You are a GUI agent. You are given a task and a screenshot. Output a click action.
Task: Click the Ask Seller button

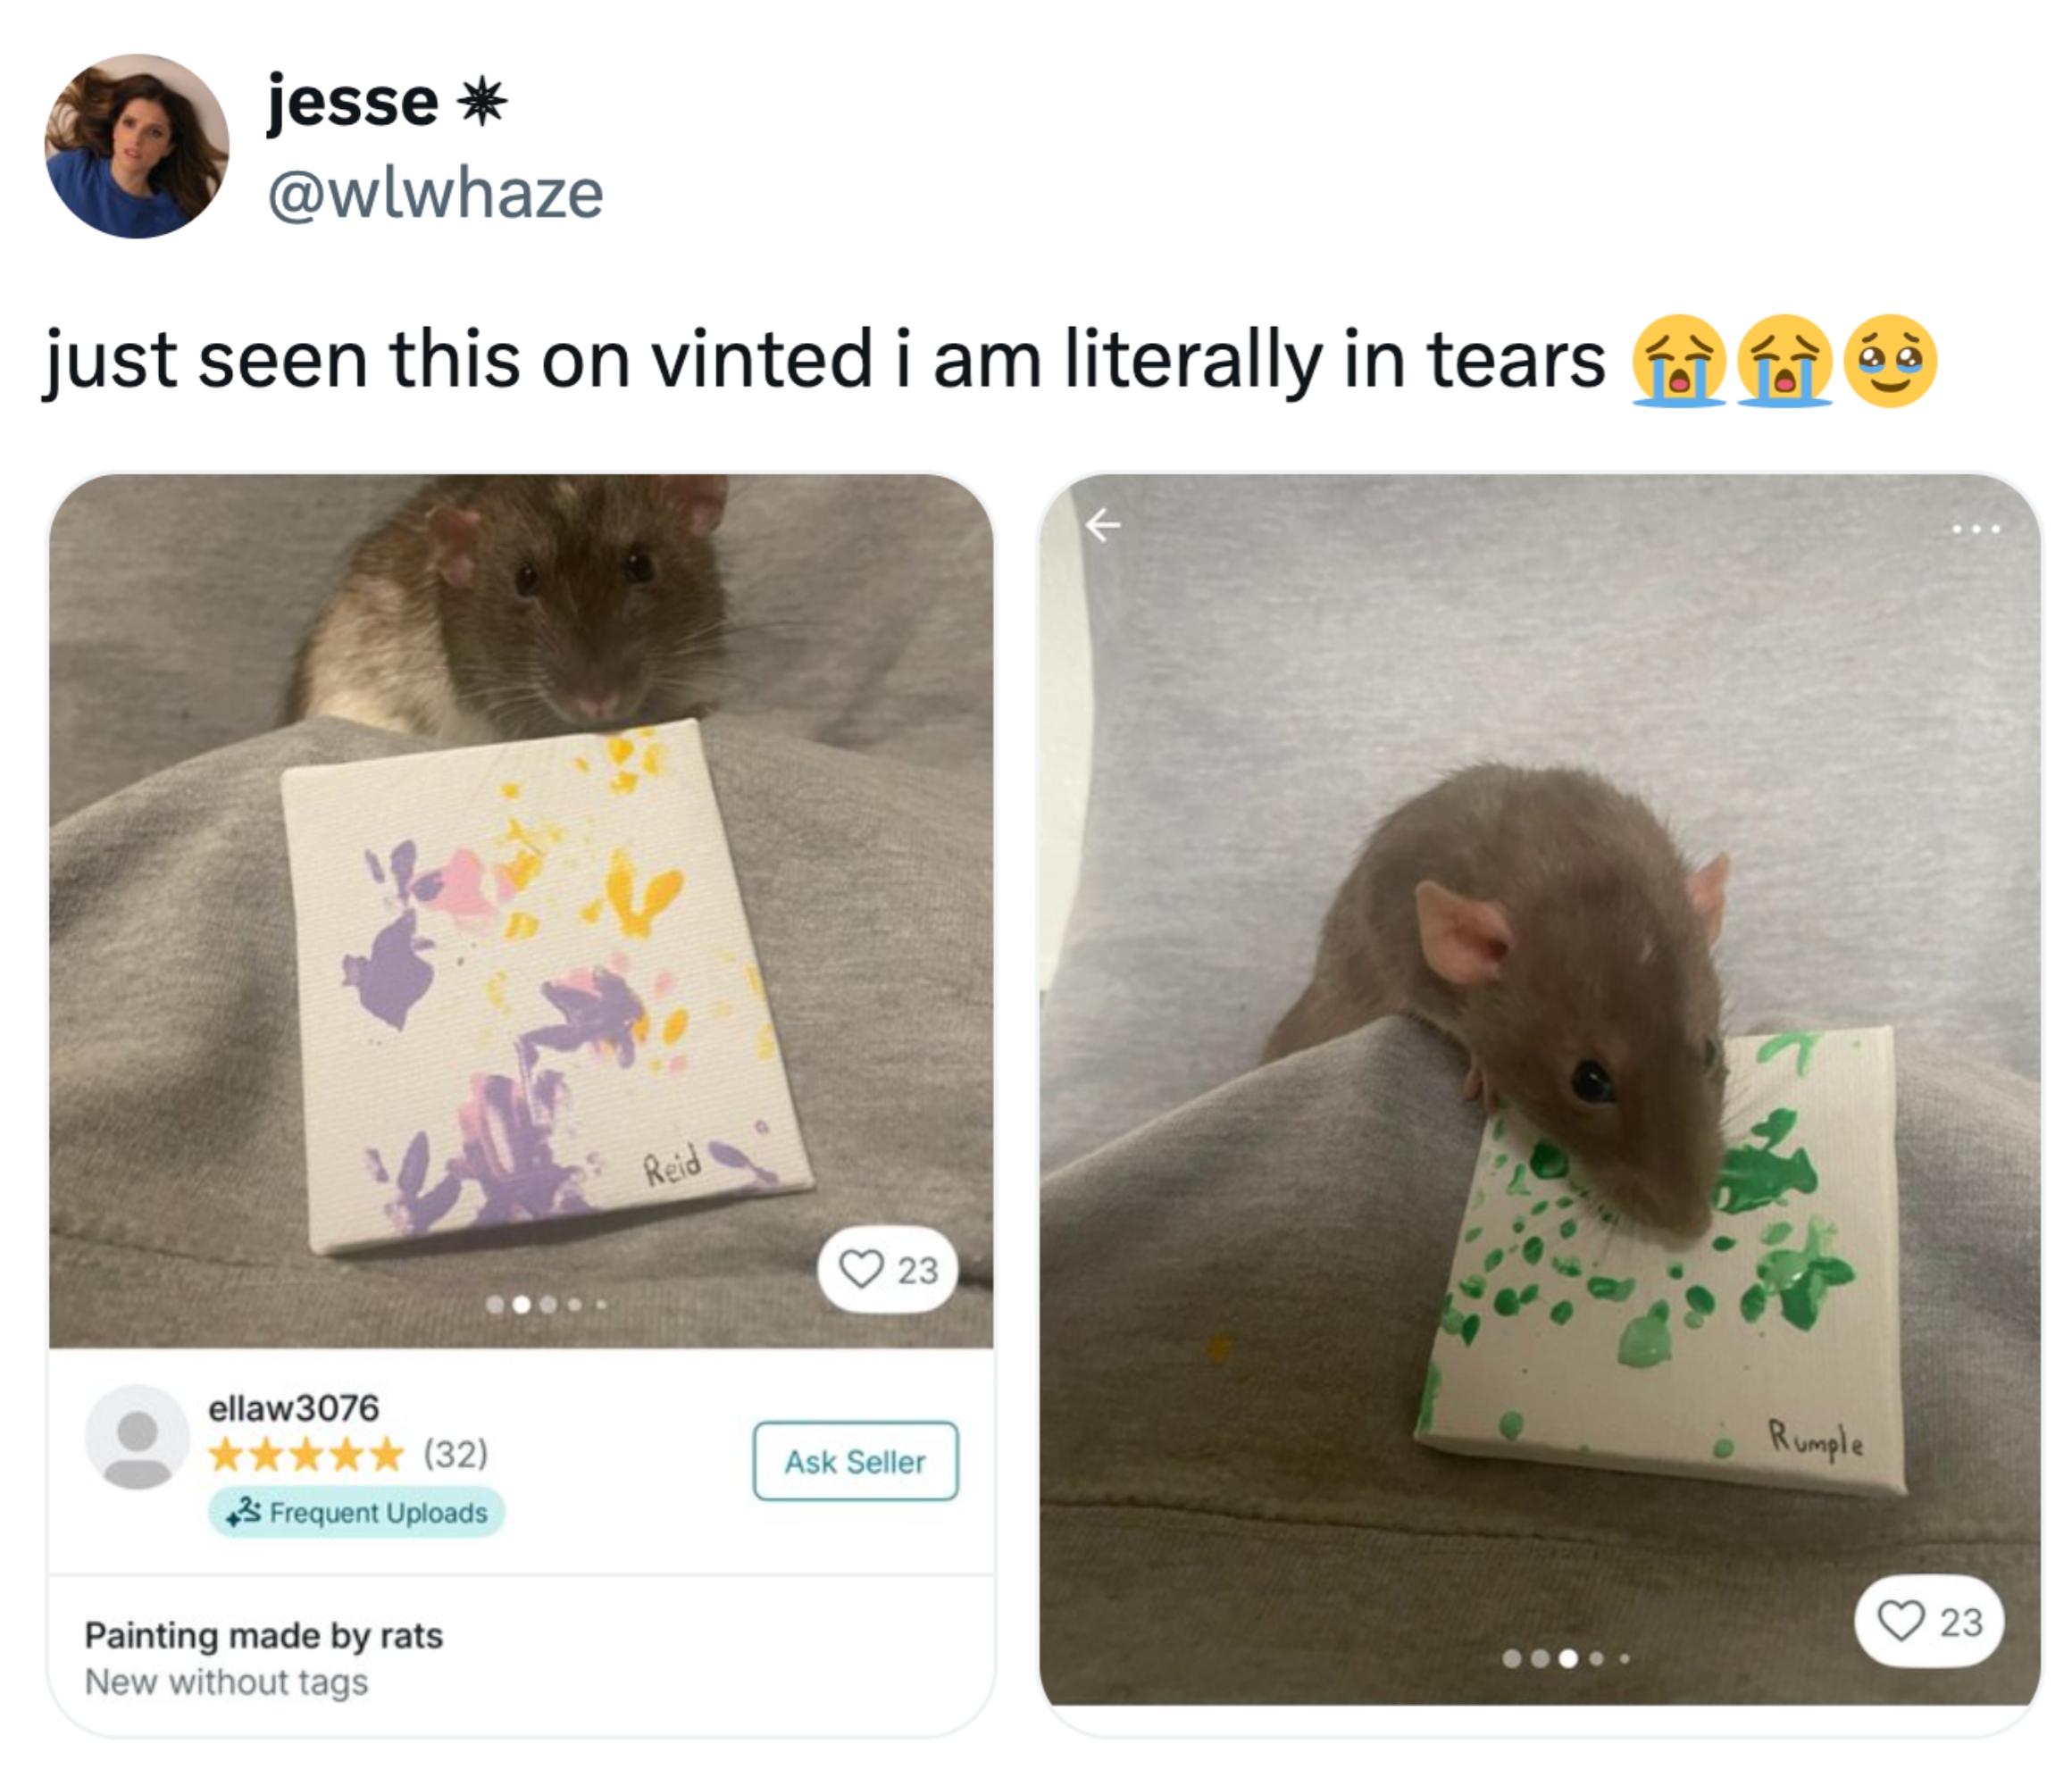click(x=855, y=1461)
